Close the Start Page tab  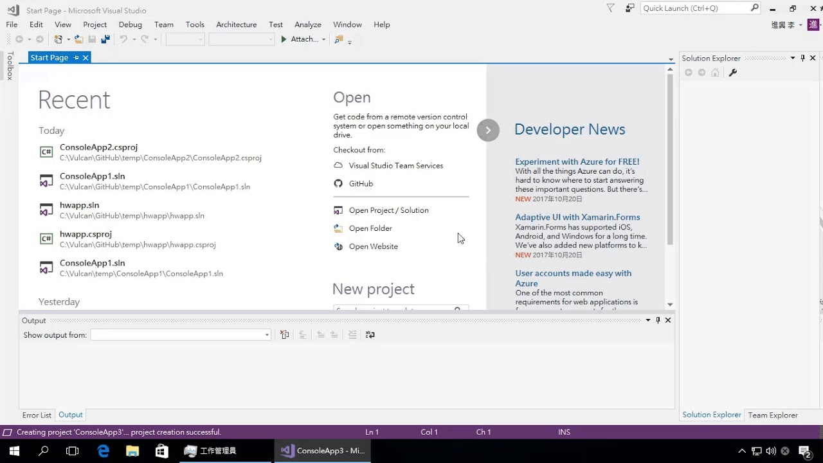click(x=85, y=57)
